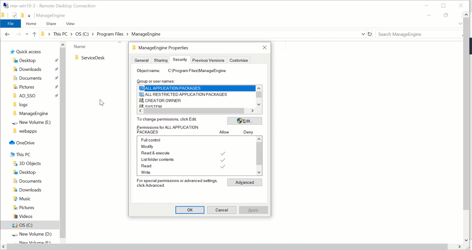Image resolution: width=472 pixels, height=250 pixels.
Task: Select ALL RESTRICTED APPLICATION PACKAGES in group list
Action: (x=186, y=94)
